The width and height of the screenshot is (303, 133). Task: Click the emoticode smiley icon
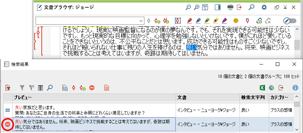236,20
